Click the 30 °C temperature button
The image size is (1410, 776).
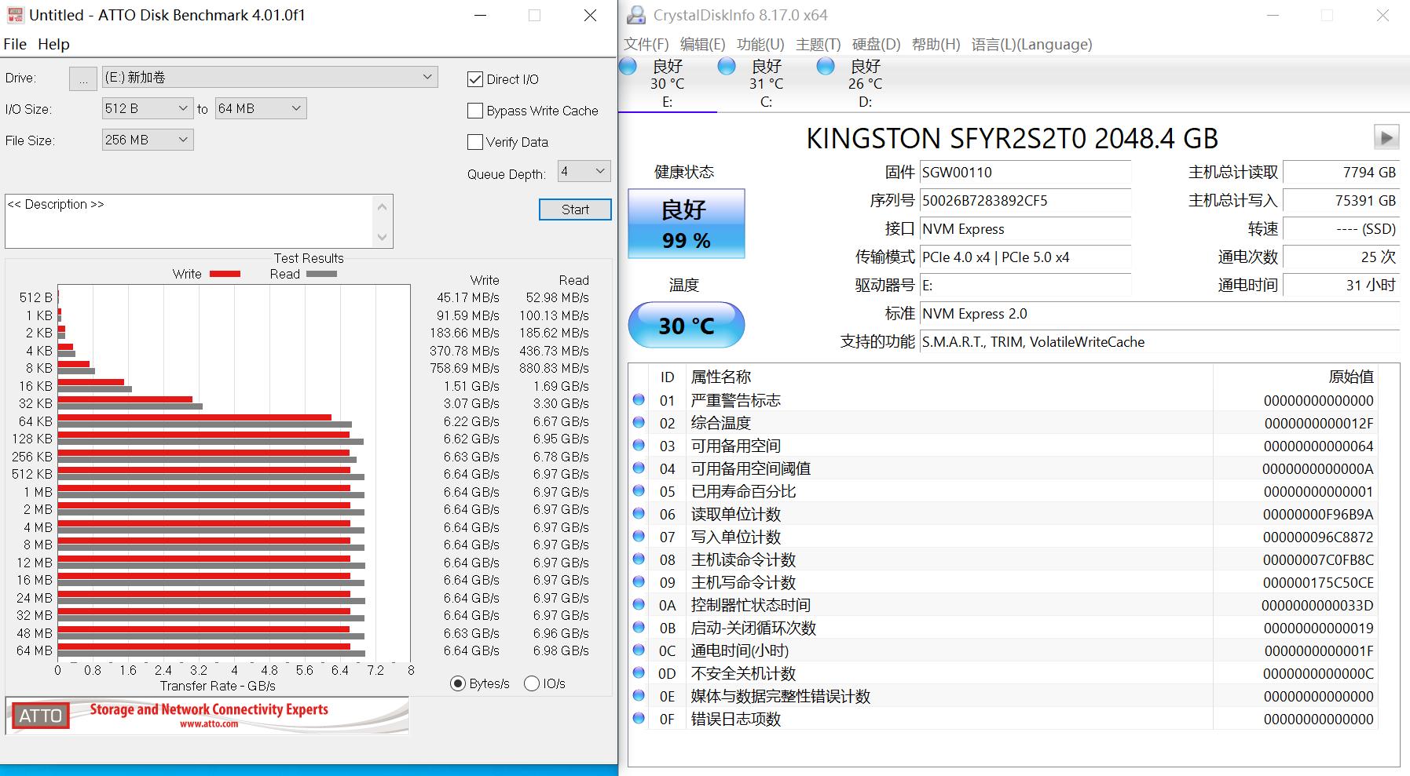687,325
